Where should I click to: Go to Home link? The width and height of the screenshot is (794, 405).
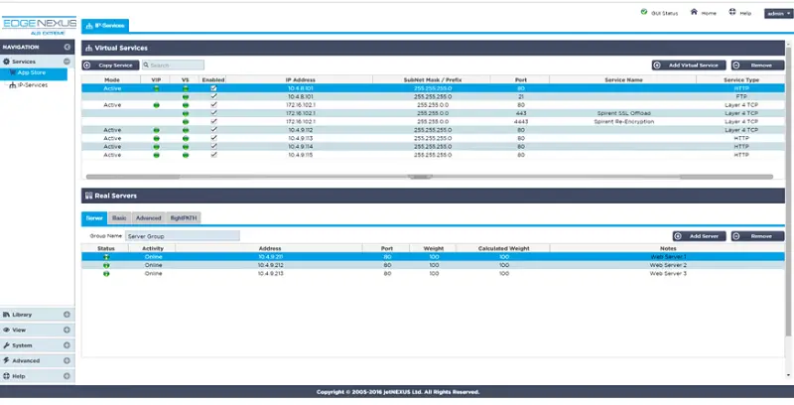coord(704,13)
